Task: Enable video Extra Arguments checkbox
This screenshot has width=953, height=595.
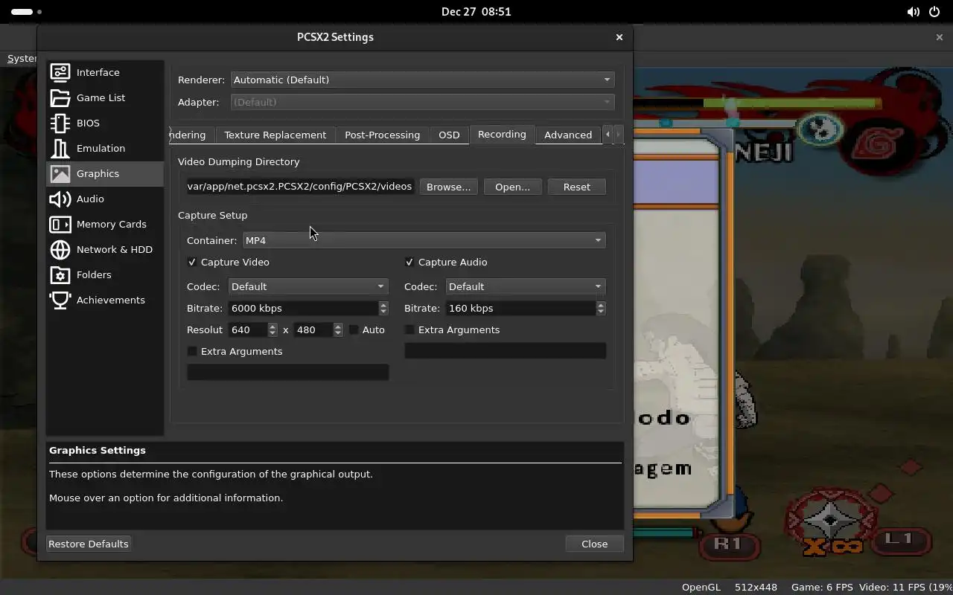Action: (x=192, y=351)
